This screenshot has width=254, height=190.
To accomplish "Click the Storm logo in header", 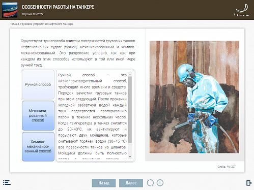I will pyautogui.click(x=241, y=10).
